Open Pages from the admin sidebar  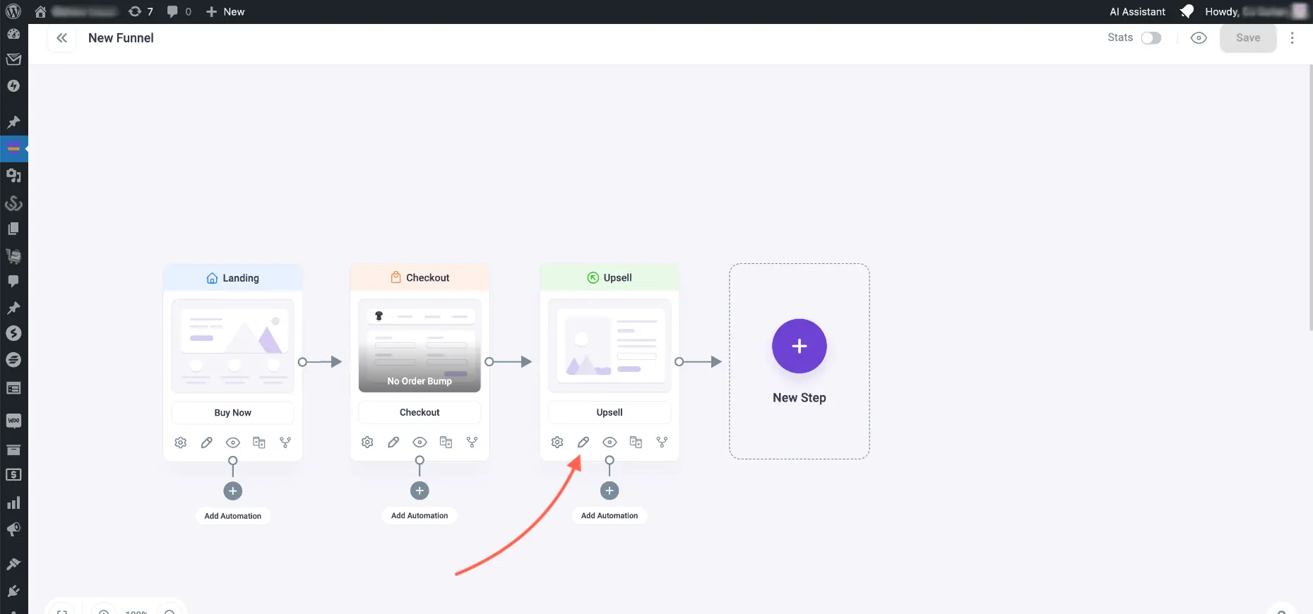click(13, 229)
